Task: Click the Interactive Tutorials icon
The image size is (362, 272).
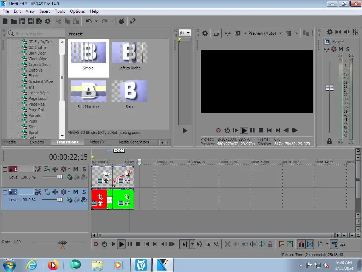Action: pos(122,21)
